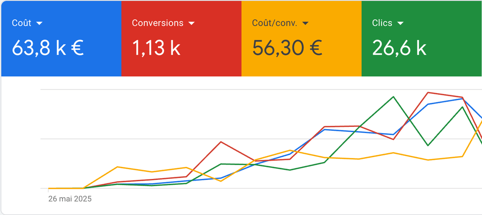Open the Coût/conv. metric selector arrow
The width and height of the screenshot is (482, 215).
coord(306,23)
